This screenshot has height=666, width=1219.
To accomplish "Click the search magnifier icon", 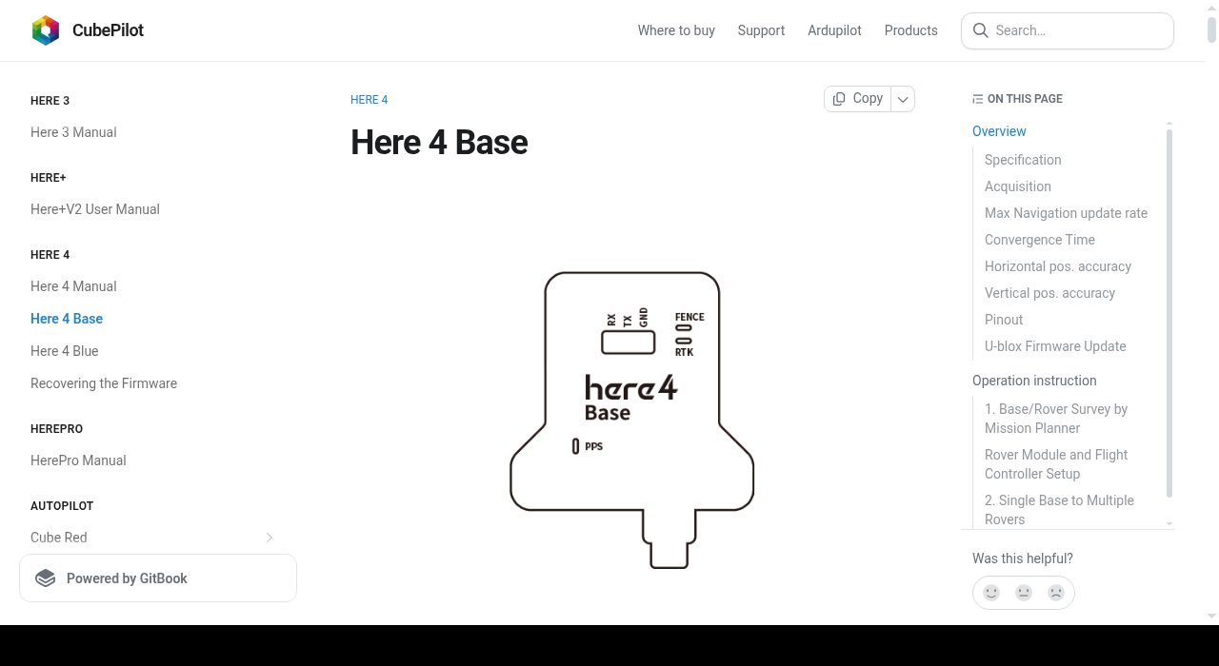I will point(980,30).
